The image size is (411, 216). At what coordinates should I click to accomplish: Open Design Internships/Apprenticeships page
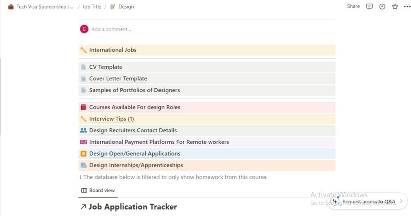(136, 165)
